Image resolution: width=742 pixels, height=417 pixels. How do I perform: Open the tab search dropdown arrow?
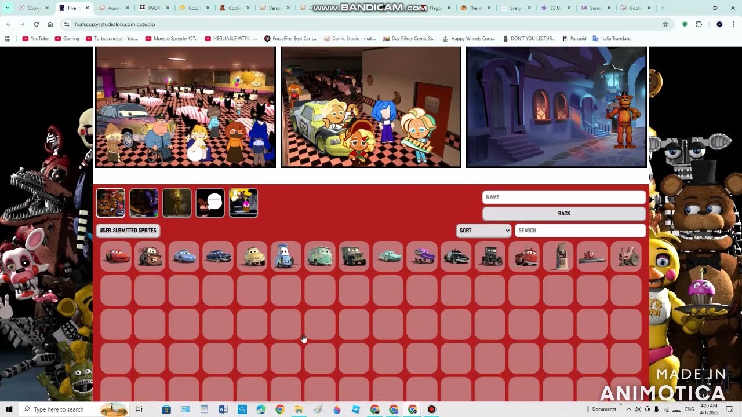pyautogui.click(x=8, y=8)
